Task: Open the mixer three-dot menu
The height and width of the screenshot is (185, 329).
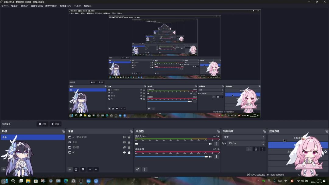Action: tap(145, 169)
